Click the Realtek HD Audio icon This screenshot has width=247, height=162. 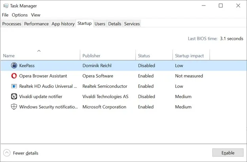14,86
